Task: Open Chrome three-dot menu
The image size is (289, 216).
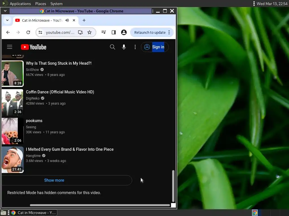Action: point(169,33)
